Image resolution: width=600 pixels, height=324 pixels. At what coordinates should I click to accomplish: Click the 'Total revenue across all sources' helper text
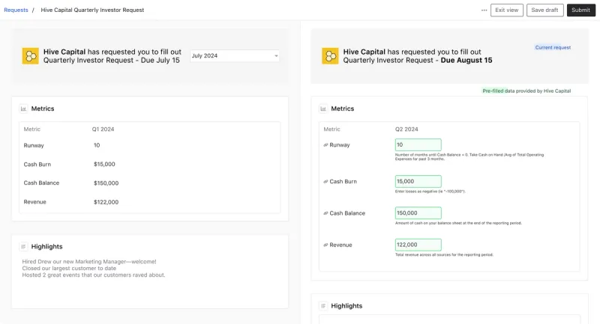tap(444, 255)
